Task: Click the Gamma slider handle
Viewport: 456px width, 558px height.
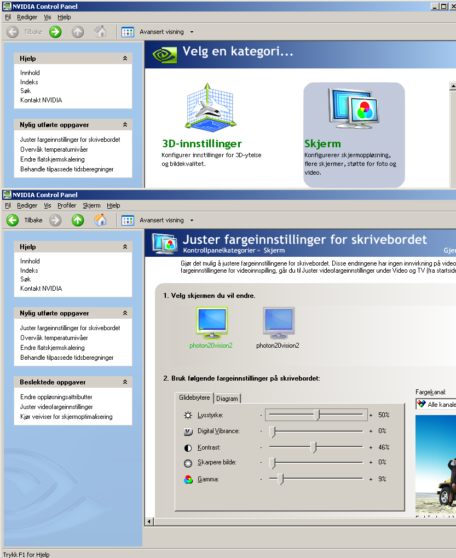Action: point(280,479)
